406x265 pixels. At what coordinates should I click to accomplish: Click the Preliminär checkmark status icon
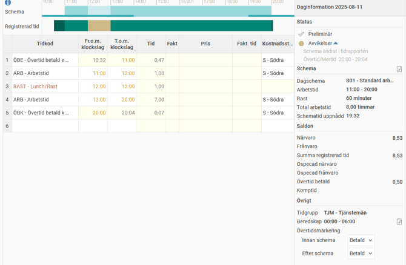click(x=301, y=34)
